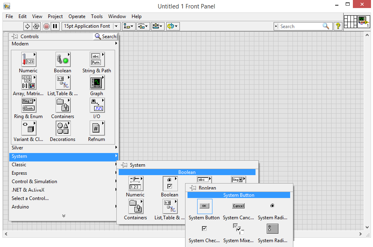373x247 pixels.
Task: Show Context Help with the question mark icon
Action: pyautogui.click(x=338, y=26)
